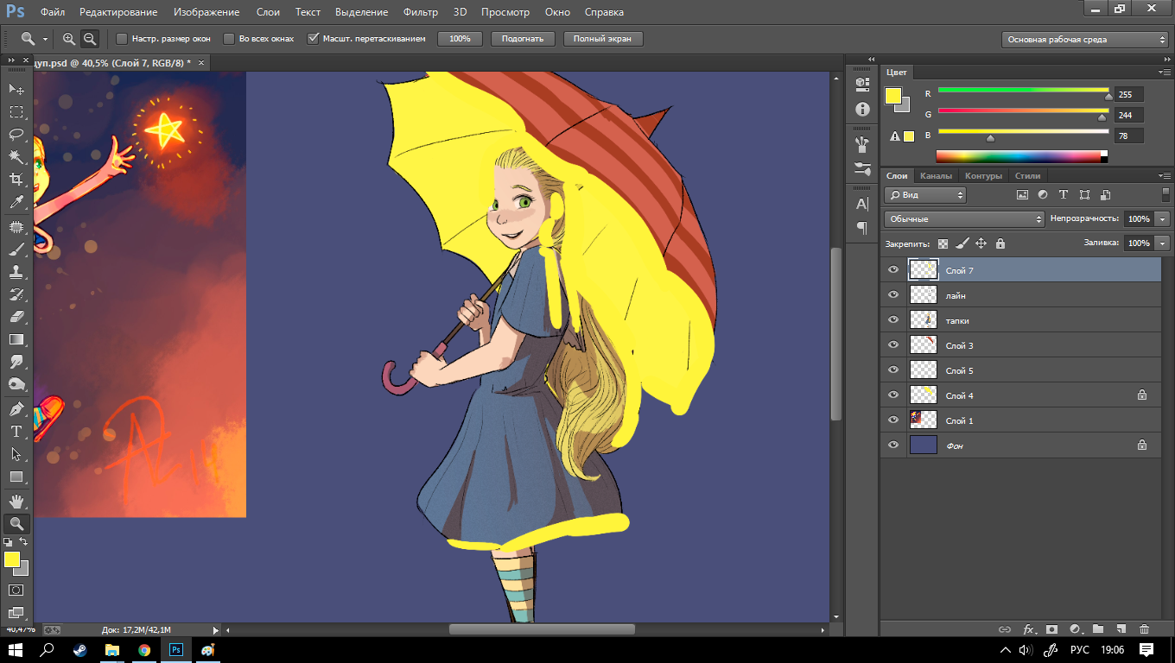Delete layer with the trash icon
Viewport: 1175px width, 663px height.
1144,629
